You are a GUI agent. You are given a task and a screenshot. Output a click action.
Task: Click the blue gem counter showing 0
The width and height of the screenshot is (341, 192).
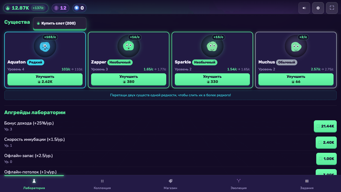79,8
